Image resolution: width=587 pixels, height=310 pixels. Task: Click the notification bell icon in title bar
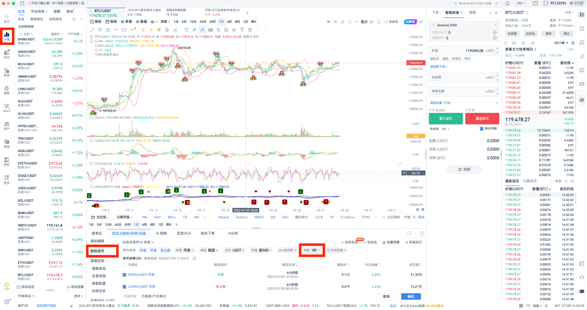(x=507, y=3)
